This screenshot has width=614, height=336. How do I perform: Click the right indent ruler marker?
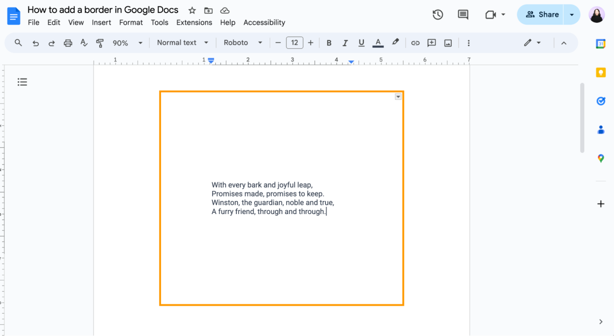tap(351, 62)
